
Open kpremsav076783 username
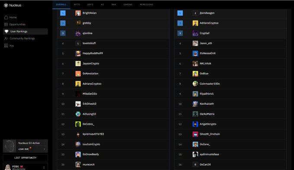point(93,134)
